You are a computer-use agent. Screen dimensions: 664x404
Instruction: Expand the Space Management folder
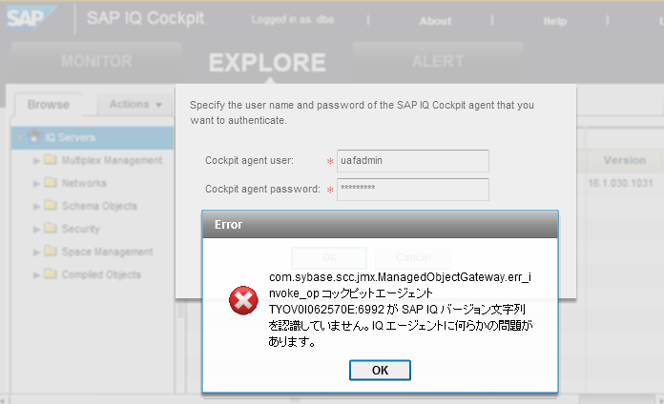36,252
